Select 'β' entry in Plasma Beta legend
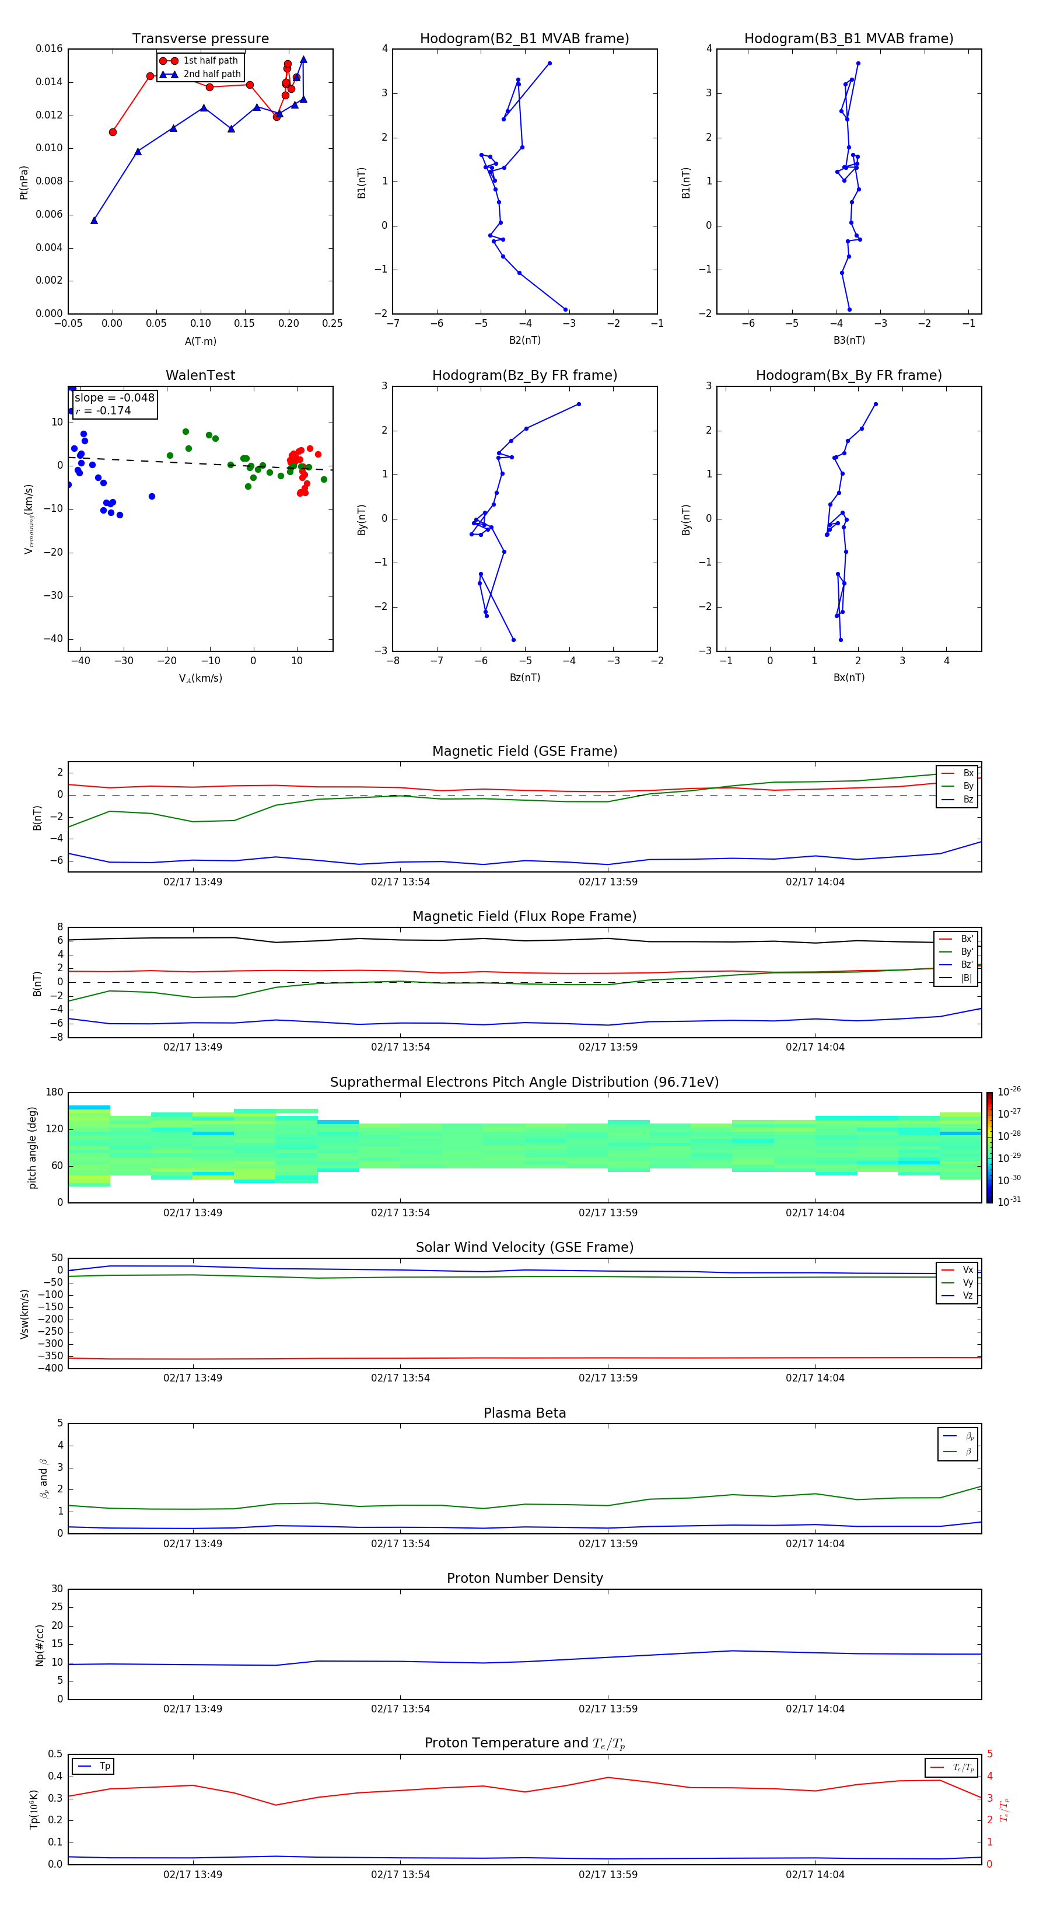The width and height of the screenshot is (1050, 1926). [958, 1452]
